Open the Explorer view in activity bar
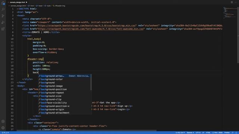Viewport: 239px width, 134px height. (3, 3)
